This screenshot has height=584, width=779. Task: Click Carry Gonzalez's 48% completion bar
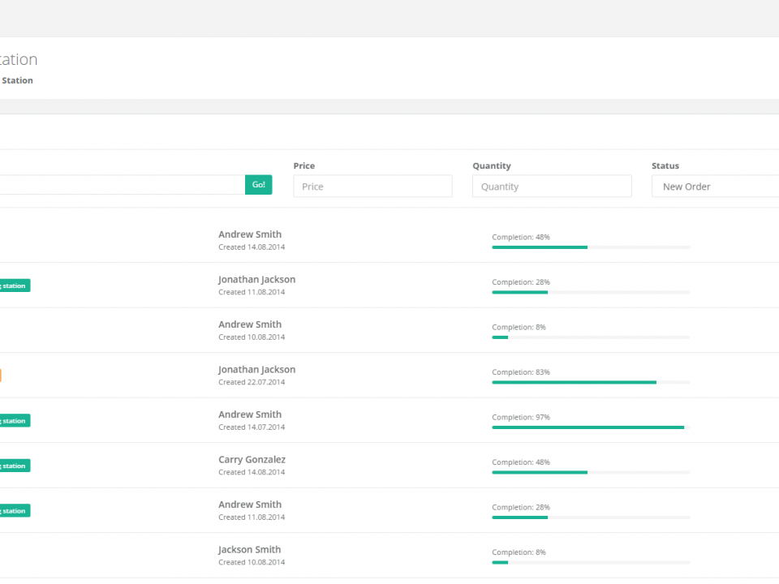(590, 472)
